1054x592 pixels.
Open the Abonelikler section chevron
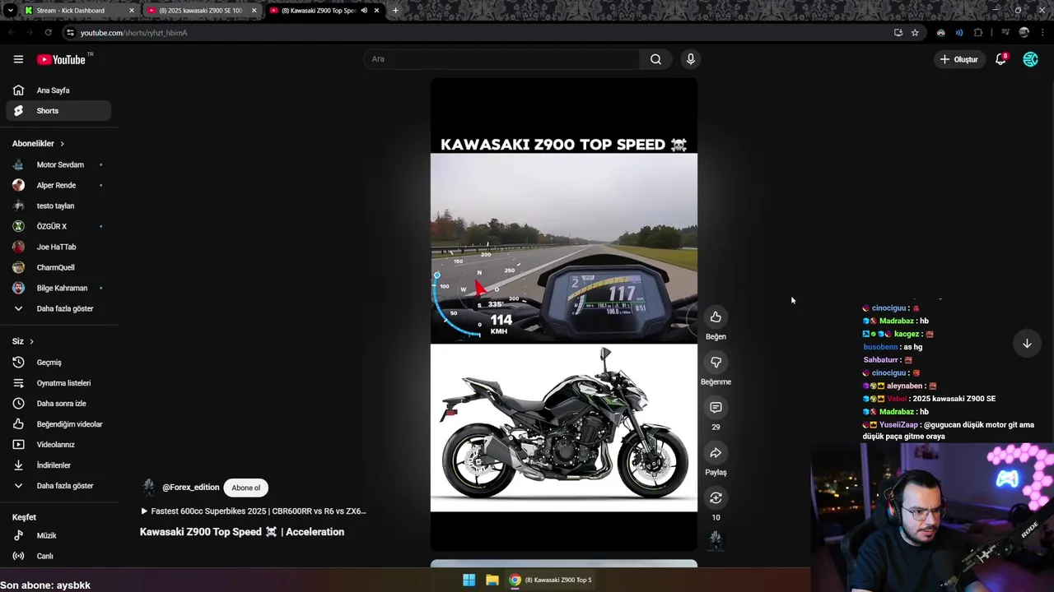[62, 144]
